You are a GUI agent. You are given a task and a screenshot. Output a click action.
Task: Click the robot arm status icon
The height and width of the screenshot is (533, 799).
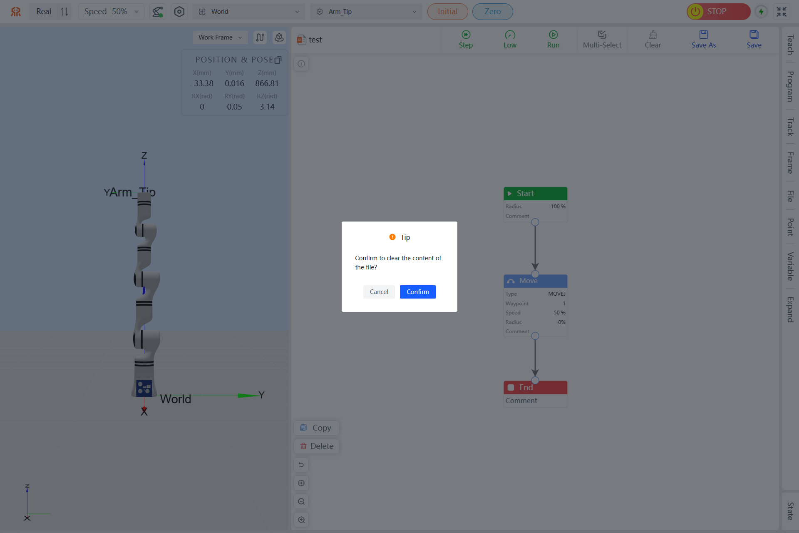[157, 12]
